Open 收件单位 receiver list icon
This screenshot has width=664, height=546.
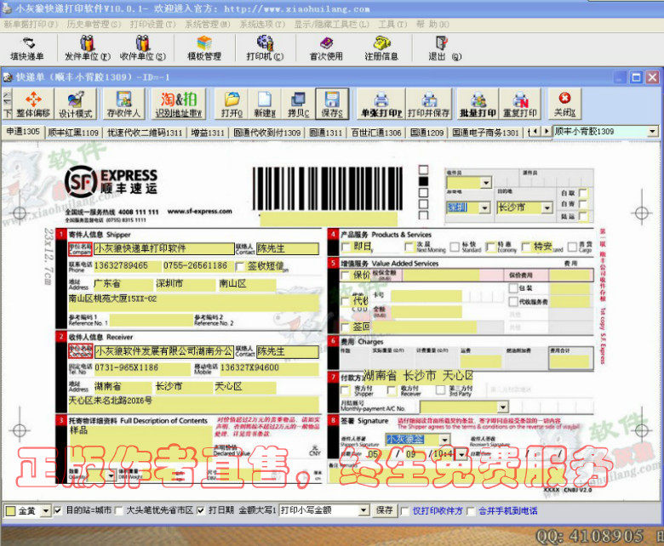(x=143, y=48)
